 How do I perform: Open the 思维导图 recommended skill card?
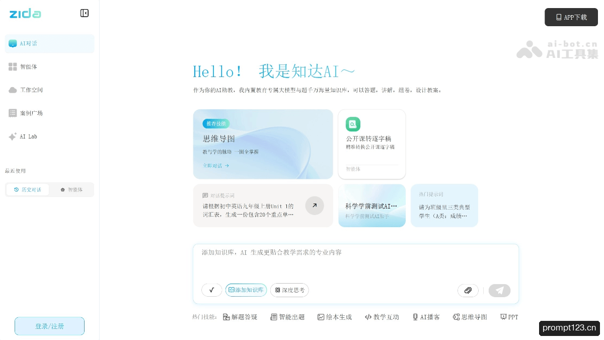pos(263,144)
